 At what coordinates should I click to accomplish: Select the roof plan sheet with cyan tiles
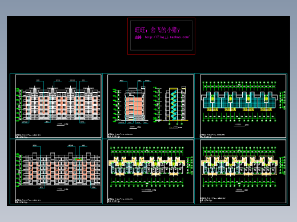[x=243, y=106]
